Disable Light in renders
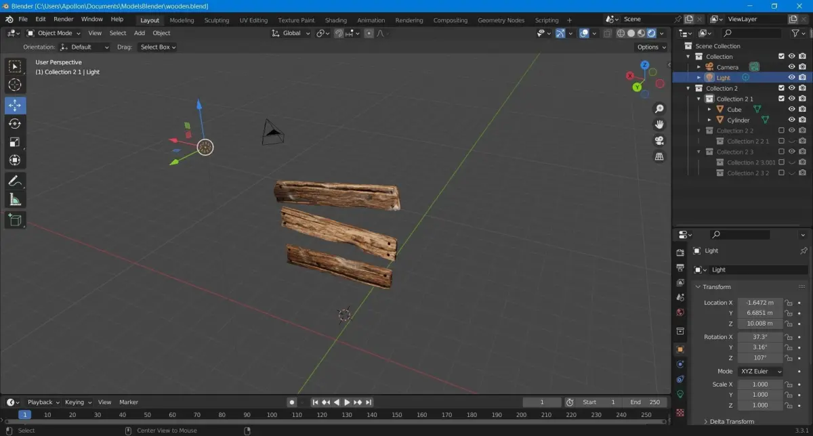The image size is (813, 436). point(802,77)
